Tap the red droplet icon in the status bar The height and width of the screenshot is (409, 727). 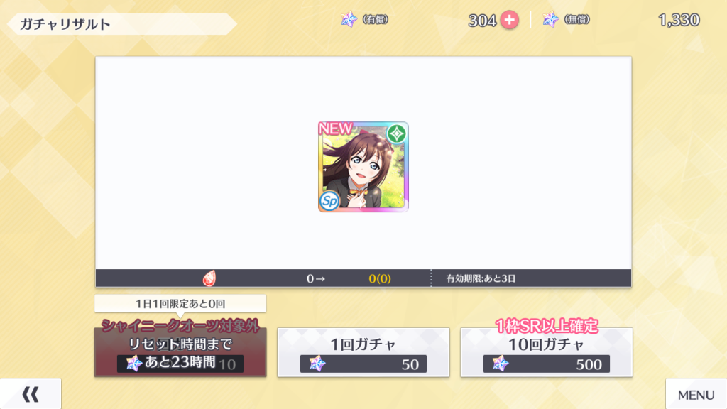click(209, 278)
